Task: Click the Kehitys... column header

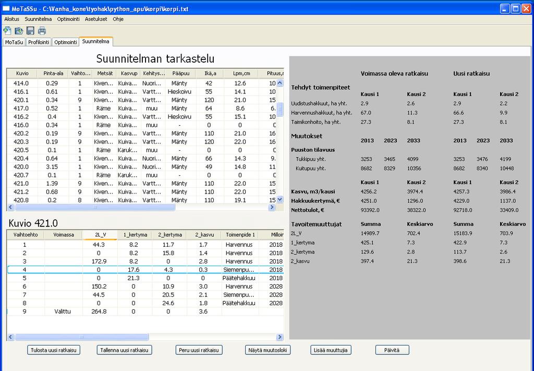Action: click(154, 73)
